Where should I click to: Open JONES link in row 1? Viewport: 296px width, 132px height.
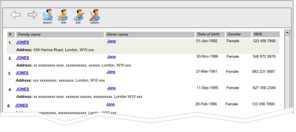click(23, 42)
